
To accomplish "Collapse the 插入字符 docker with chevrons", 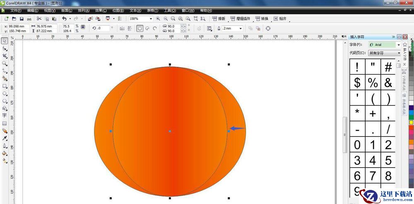I will pyautogui.click(x=393, y=37).
